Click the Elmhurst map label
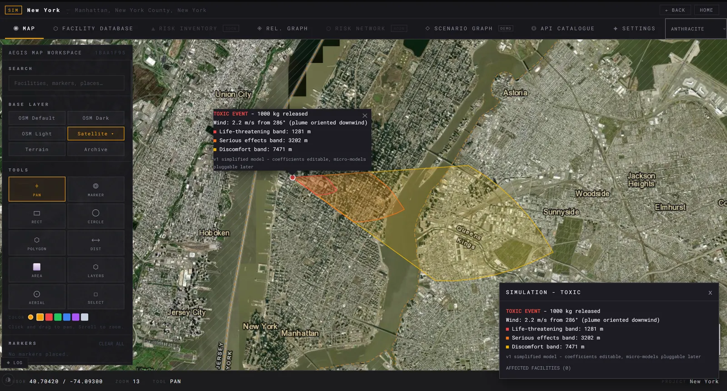 [670, 207]
